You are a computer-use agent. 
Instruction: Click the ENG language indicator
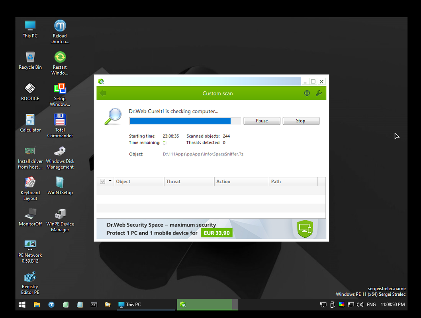[x=371, y=304]
